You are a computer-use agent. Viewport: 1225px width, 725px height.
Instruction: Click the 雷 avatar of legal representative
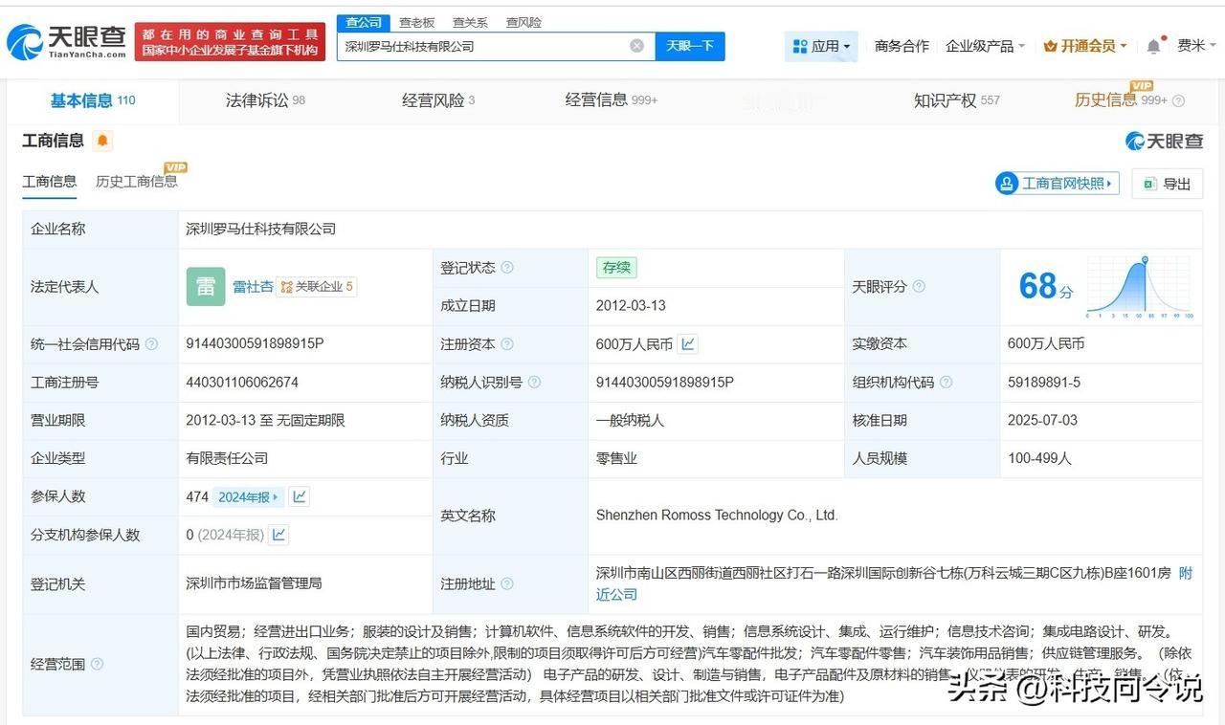pyautogui.click(x=206, y=287)
